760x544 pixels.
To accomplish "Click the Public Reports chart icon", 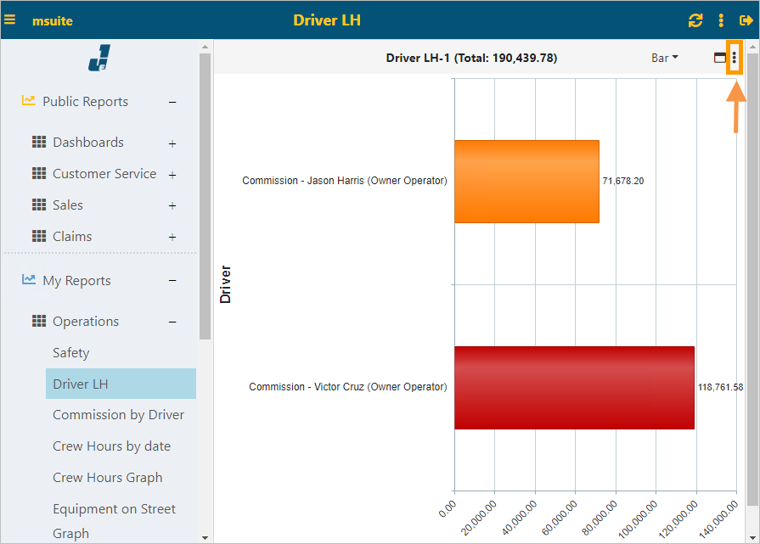I will (x=27, y=101).
